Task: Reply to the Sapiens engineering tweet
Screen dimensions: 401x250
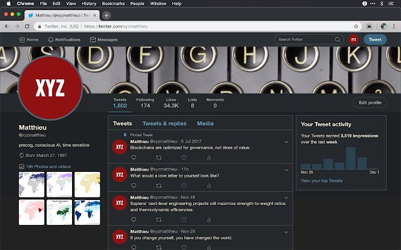Action: (133, 219)
